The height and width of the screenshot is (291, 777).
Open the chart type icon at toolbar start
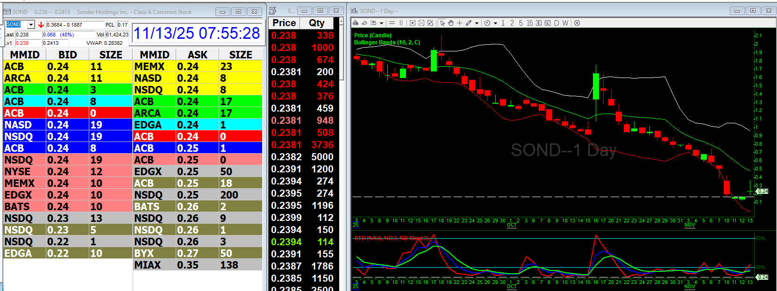point(356,23)
